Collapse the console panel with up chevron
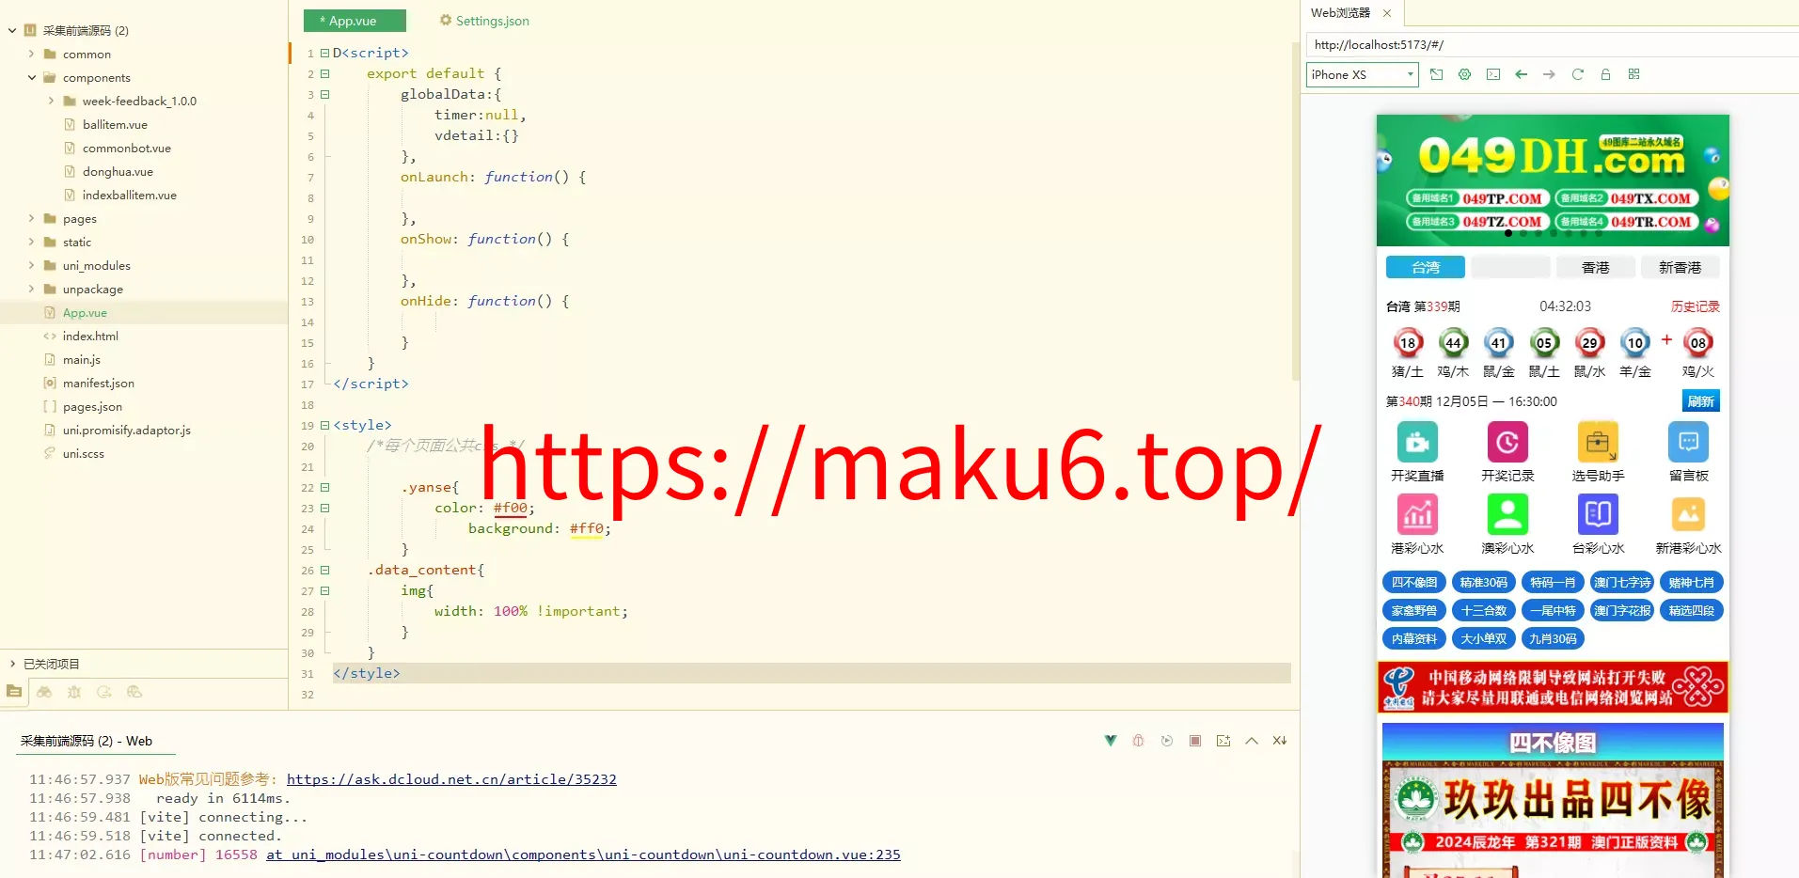 point(1252,741)
